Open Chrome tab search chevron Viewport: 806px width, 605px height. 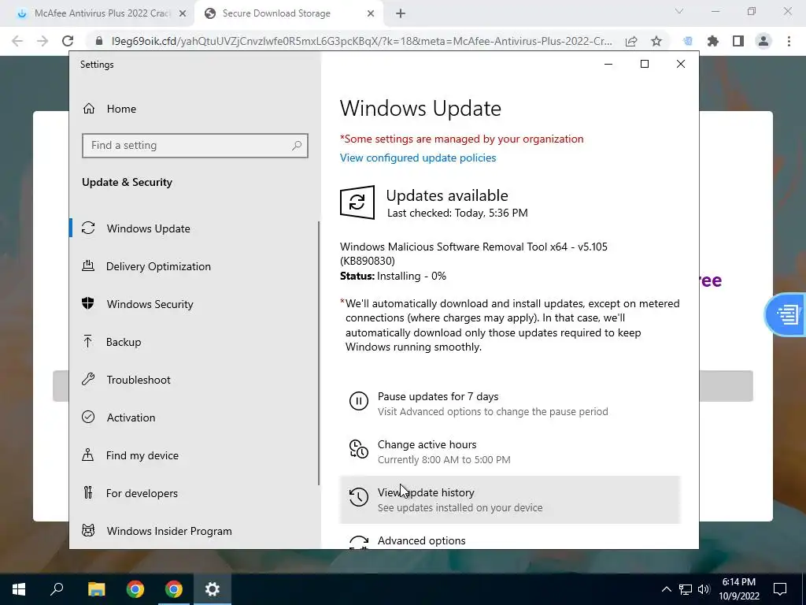click(x=679, y=11)
